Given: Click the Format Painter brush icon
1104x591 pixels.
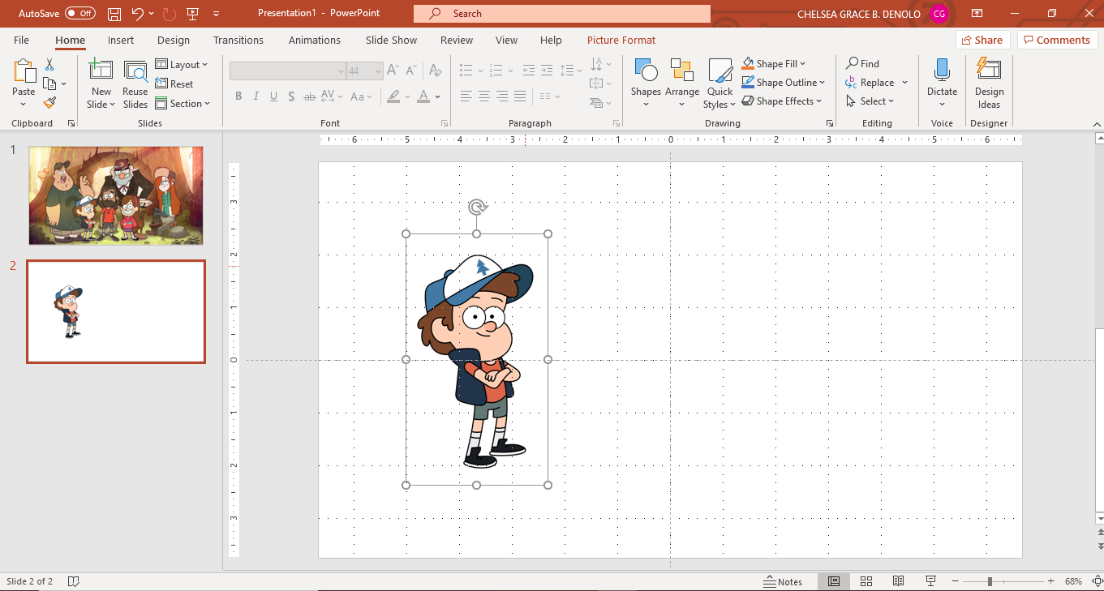Looking at the screenshot, I should coord(49,102).
